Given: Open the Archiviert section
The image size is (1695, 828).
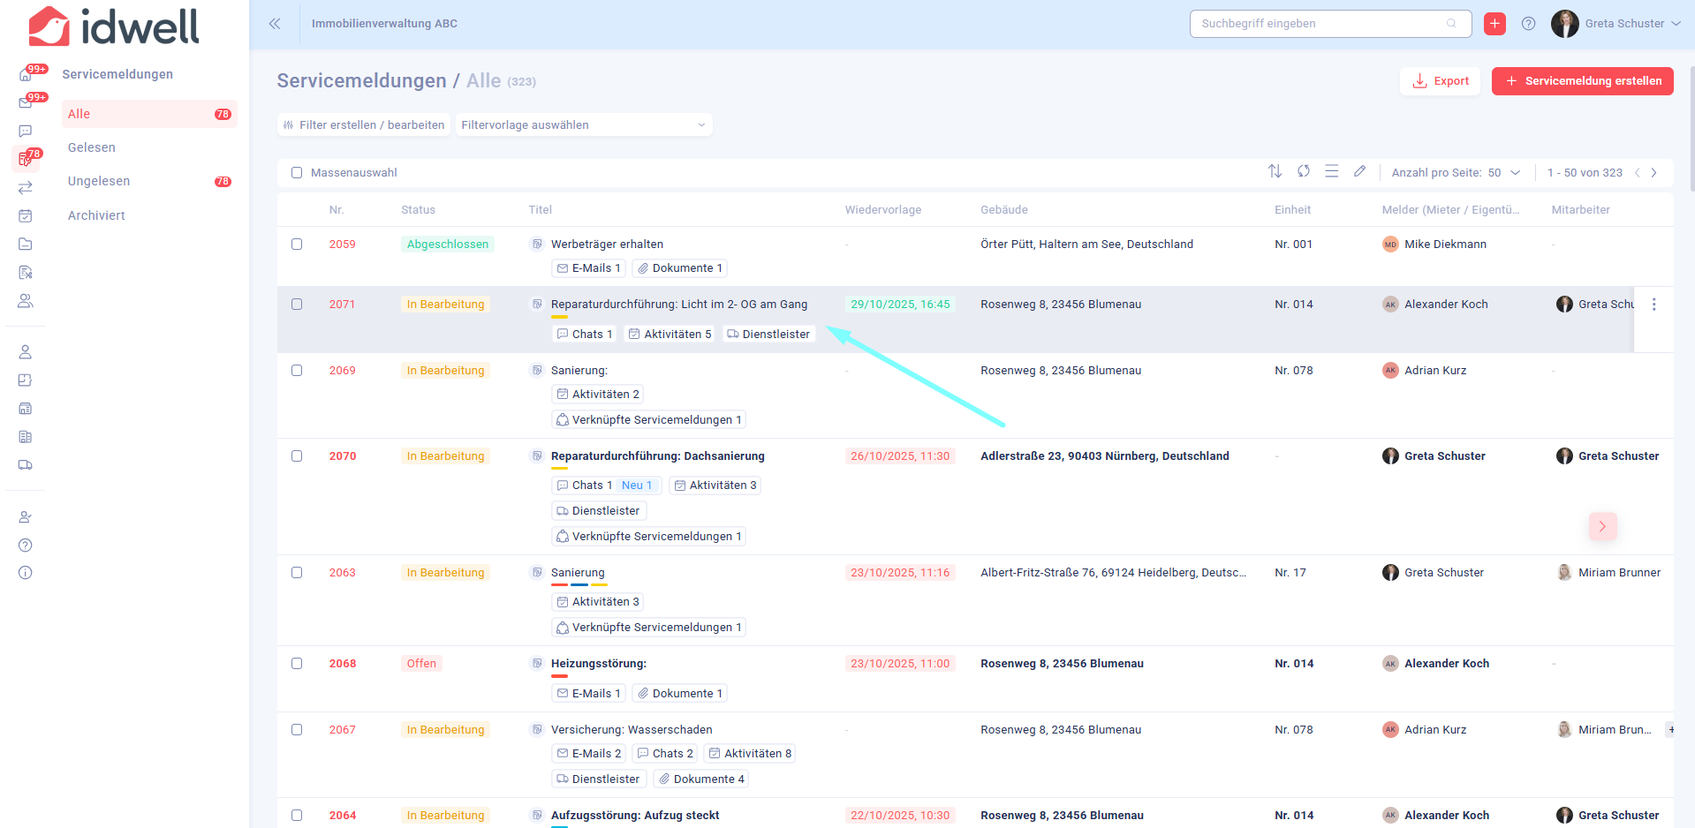Looking at the screenshot, I should tap(96, 215).
